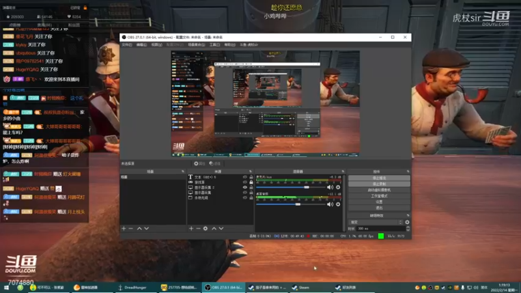Remove selected source with minus icon
The height and width of the screenshot is (293, 521).
pos(199,229)
